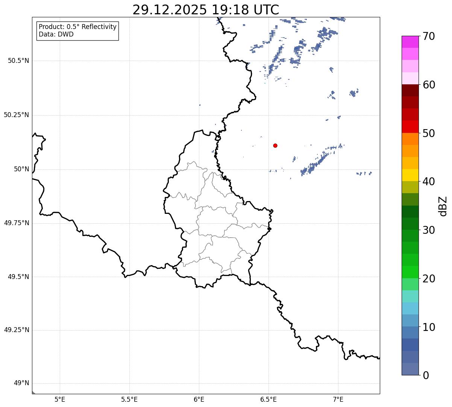
Task: Pick the orange swatch just below 50
Action: [410, 139]
